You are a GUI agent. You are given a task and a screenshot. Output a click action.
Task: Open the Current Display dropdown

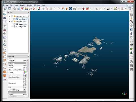click(25, 90)
